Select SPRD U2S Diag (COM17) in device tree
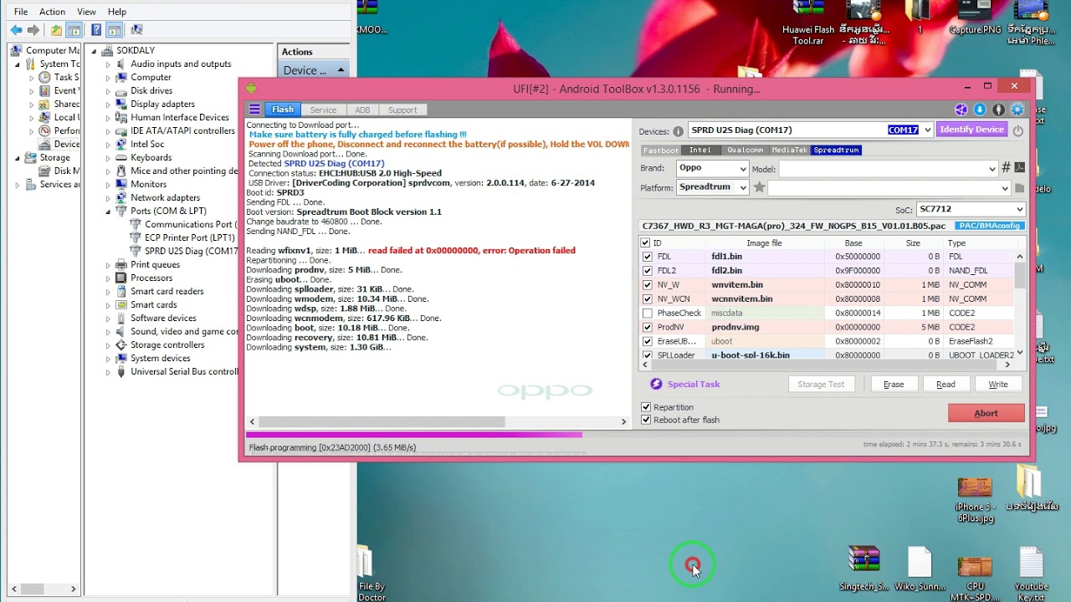The width and height of the screenshot is (1071, 602). tap(192, 251)
